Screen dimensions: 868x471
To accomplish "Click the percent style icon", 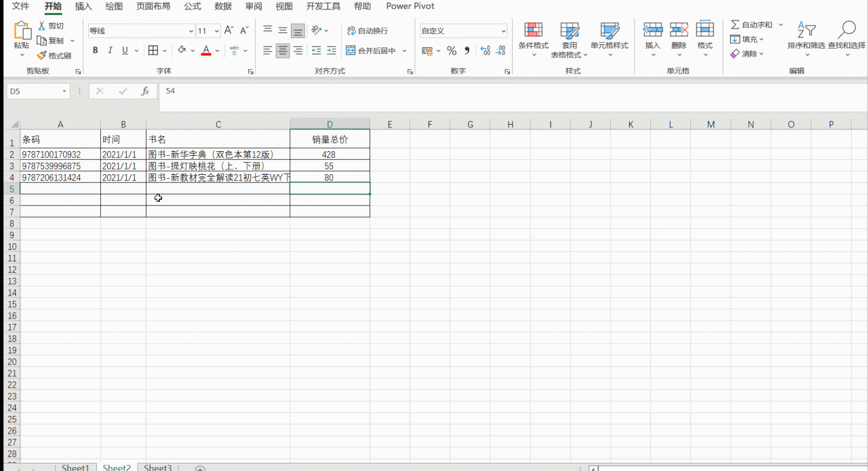I will click(x=452, y=51).
